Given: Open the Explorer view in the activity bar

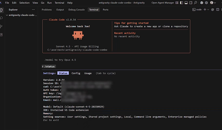Looking at the screenshot, I should click(x=1, y=10).
